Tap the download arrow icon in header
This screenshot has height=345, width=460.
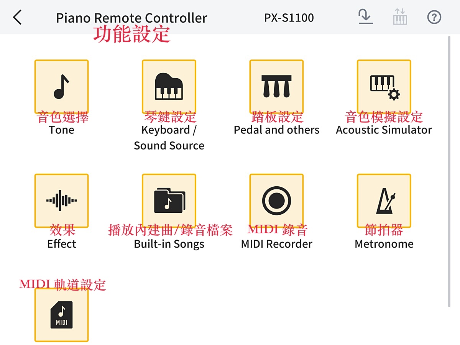[365, 17]
